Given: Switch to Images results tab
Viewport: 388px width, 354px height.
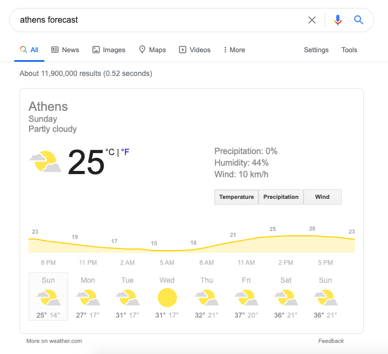Looking at the screenshot, I should (x=109, y=50).
